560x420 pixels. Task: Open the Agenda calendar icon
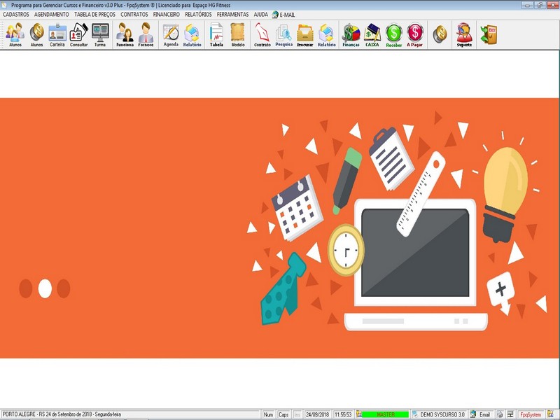[x=171, y=34]
